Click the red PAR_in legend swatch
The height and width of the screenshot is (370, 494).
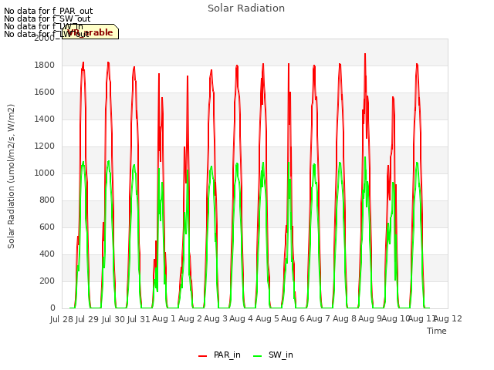202,356
